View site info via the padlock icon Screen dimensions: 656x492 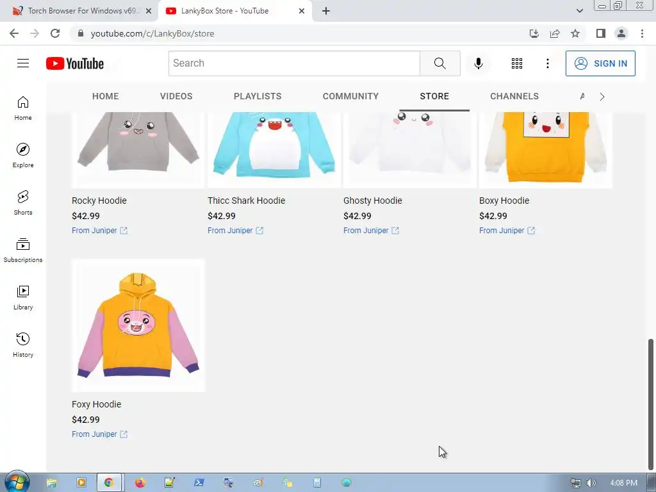(x=81, y=33)
